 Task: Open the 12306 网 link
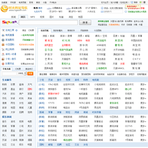(66, 68)
